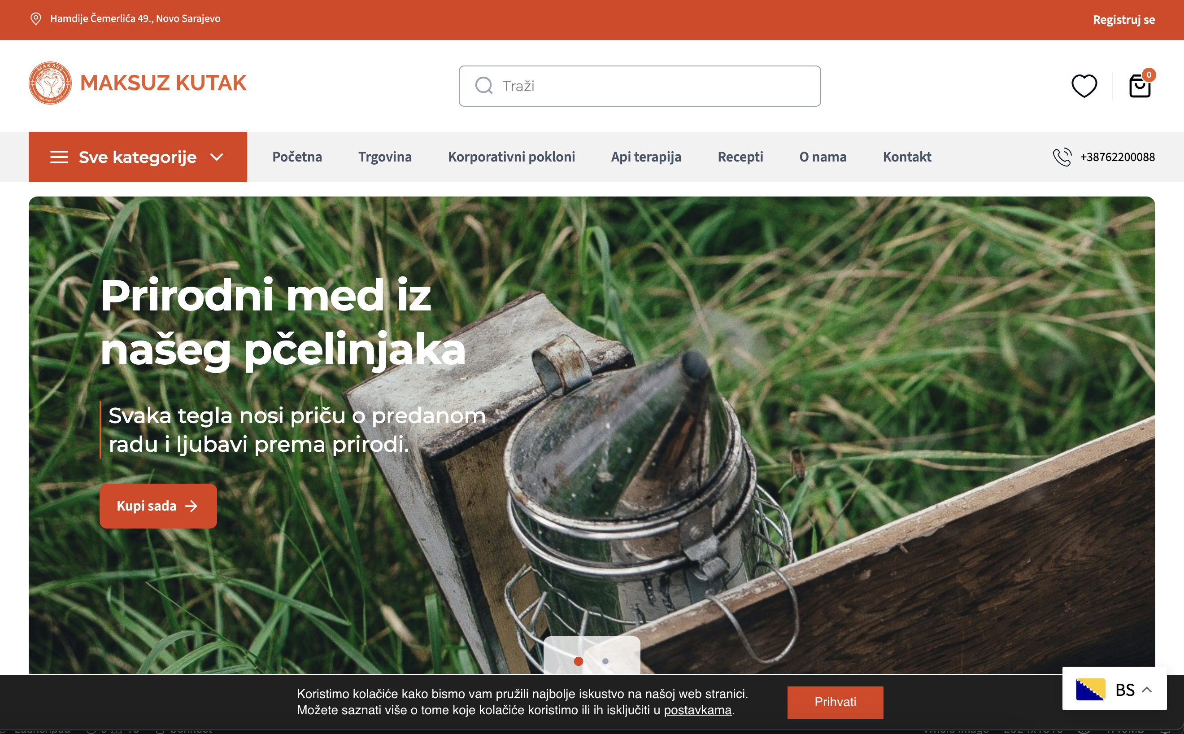This screenshot has width=1184, height=734.
Task: Click the Bosnian flag icon
Action: (1090, 689)
